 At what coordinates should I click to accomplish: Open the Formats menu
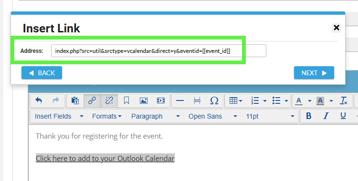(x=106, y=116)
